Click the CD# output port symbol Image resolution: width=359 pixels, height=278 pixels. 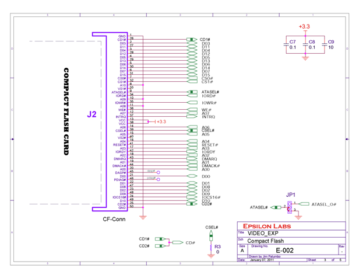(189, 242)
